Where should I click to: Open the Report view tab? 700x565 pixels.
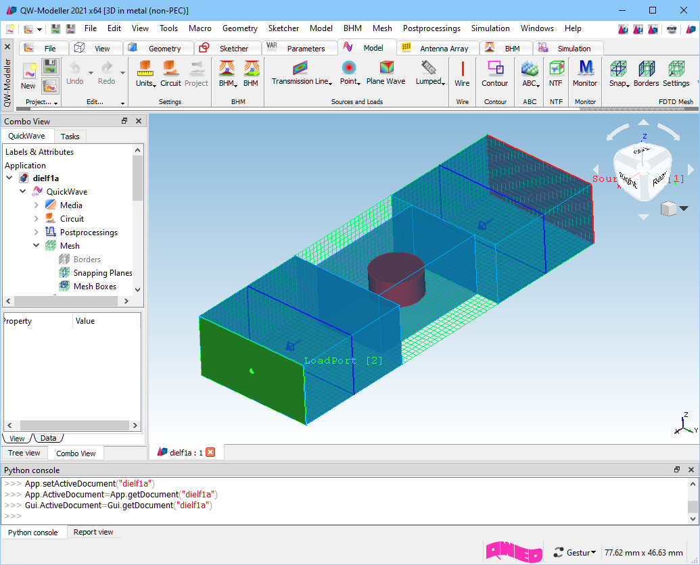point(93,532)
